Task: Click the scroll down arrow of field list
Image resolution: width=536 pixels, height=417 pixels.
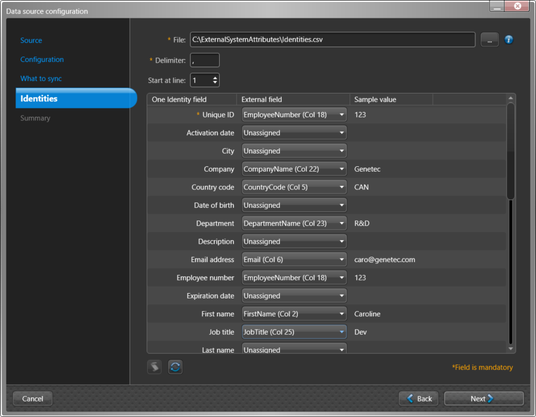Action: 510,348
